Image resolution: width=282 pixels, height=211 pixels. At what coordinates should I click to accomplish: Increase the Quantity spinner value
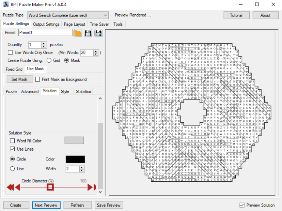coord(44,43)
